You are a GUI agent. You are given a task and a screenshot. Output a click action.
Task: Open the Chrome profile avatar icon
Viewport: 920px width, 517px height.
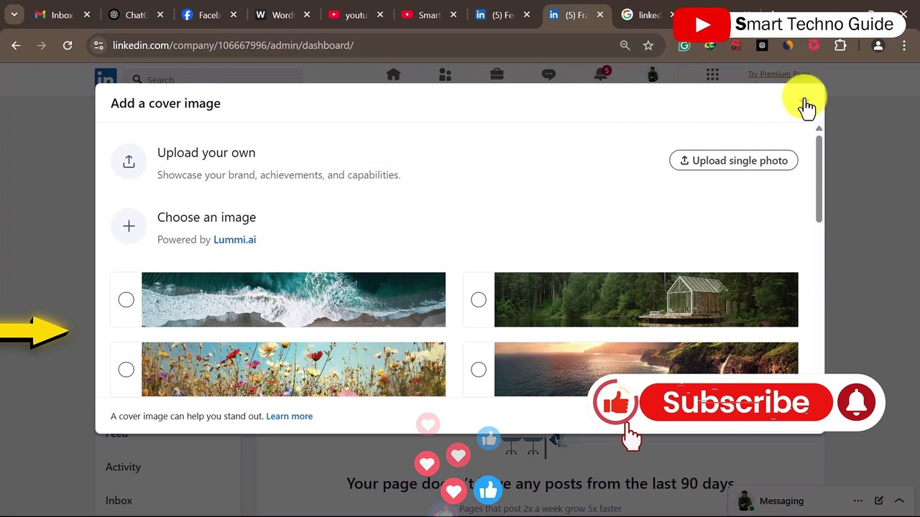[878, 45]
